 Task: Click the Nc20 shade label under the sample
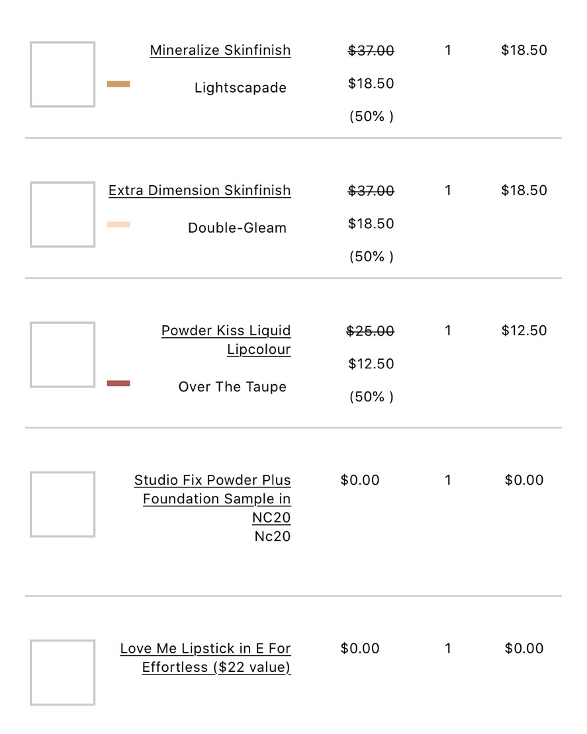pos(272,536)
